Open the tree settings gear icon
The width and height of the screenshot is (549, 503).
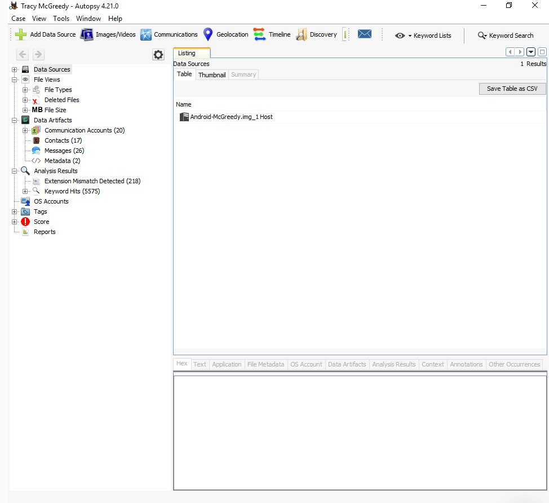[158, 55]
